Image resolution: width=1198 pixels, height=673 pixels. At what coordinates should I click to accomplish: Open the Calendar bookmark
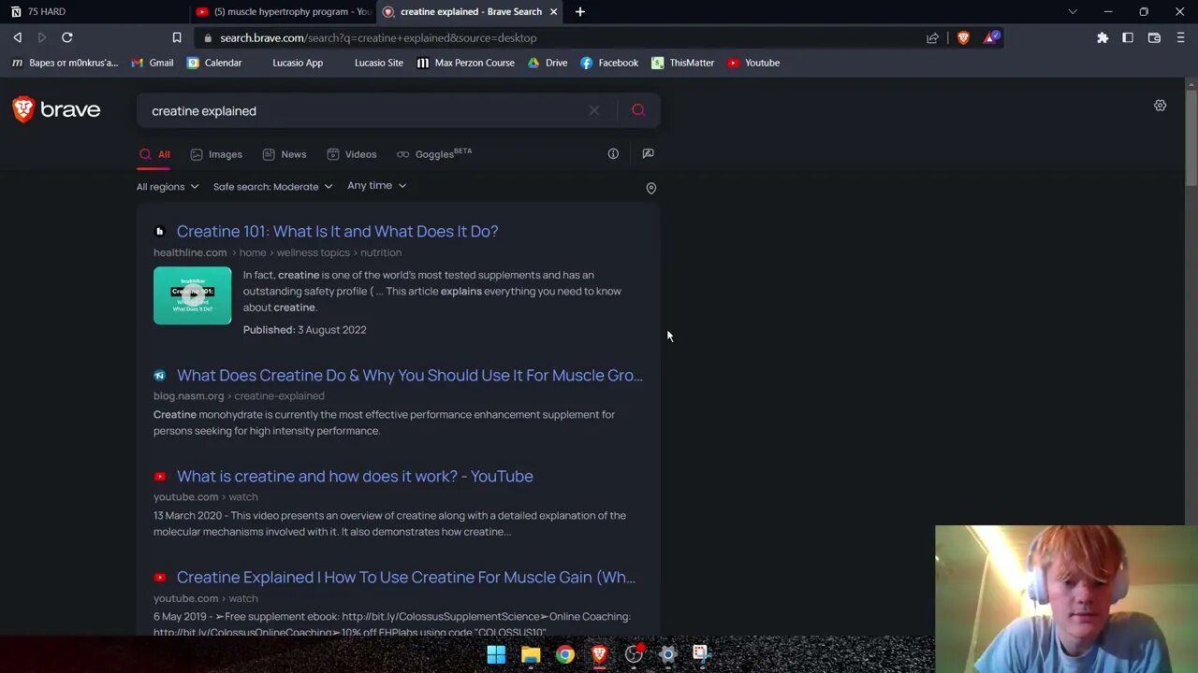pos(213,63)
